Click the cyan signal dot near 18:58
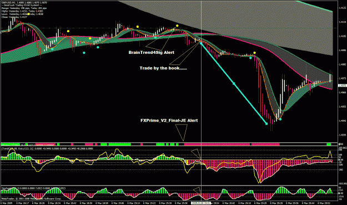This screenshot has width=347, height=205. point(98,47)
